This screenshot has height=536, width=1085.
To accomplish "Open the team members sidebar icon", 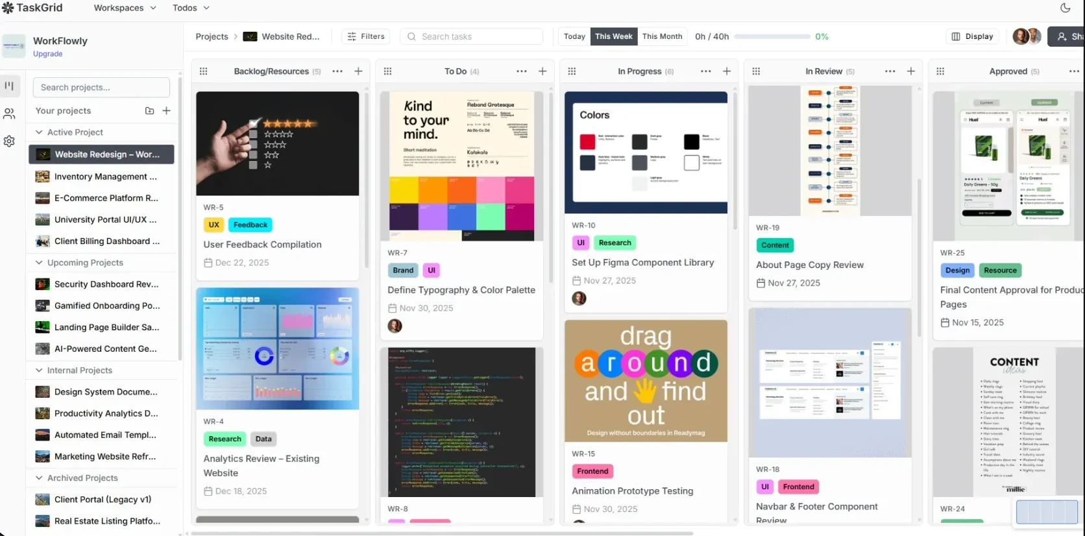I will click(x=10, y=114).
